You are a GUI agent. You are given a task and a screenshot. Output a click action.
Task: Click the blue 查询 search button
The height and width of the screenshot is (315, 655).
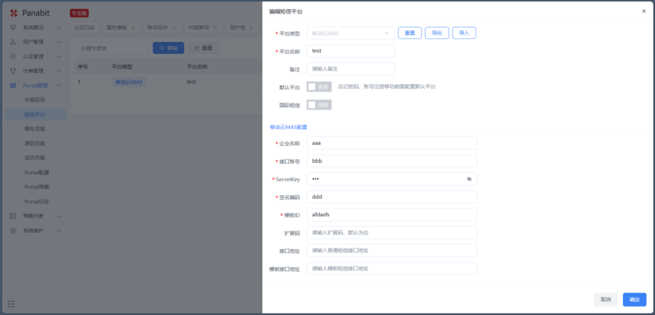[x=169, y=48]
